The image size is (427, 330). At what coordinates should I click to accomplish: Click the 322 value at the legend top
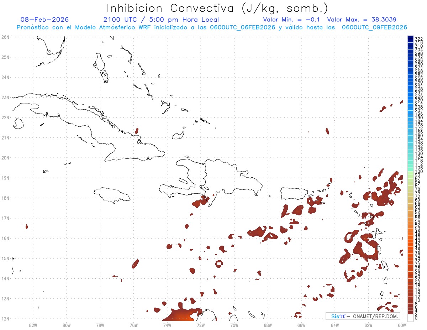coord(418,39)
